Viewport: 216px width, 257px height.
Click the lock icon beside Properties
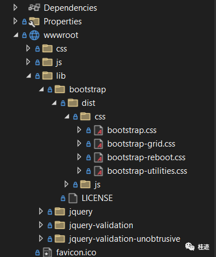[x=24, y=22]
